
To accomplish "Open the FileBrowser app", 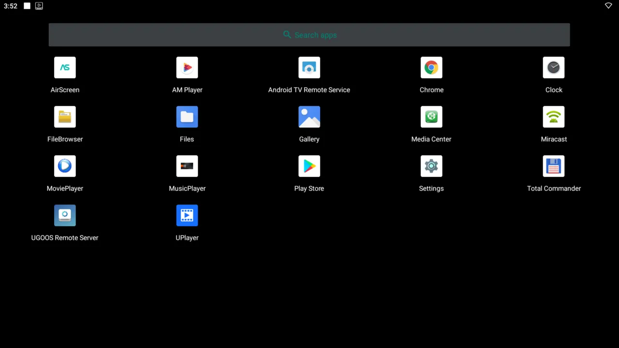I will coord(65,117).
